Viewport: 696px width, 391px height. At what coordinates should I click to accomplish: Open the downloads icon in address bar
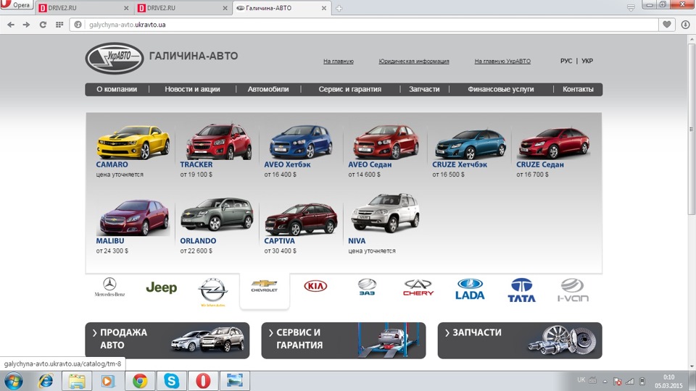(x=685, y=25)
